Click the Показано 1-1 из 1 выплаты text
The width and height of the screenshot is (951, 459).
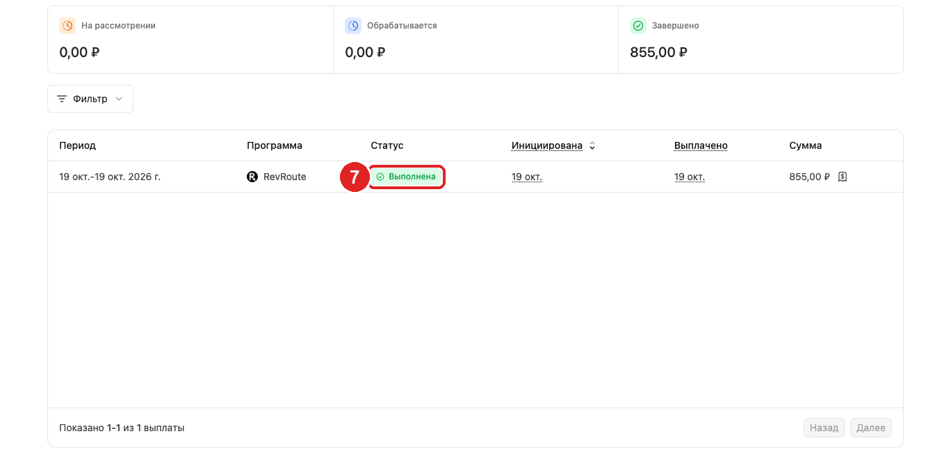pyautogui.click(x=122, y=428)
